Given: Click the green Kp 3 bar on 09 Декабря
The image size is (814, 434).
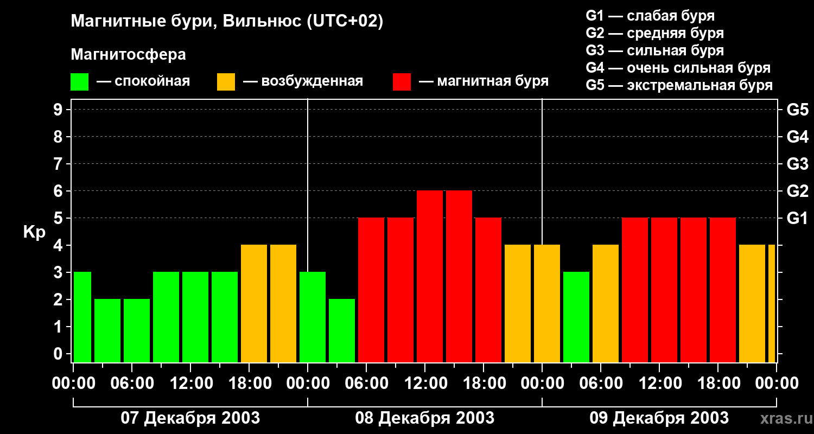Looking at the screenshot, I should click(576, 317).
